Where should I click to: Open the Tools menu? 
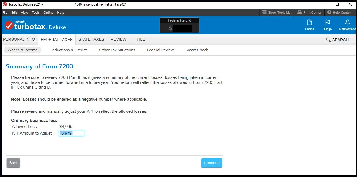[x=36, y=13]
